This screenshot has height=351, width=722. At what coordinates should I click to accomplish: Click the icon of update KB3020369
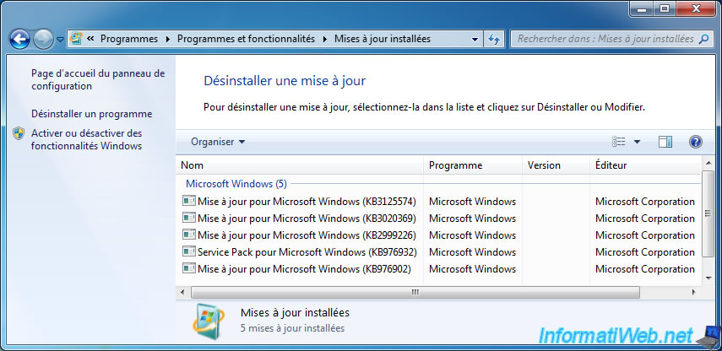point(189,218)
